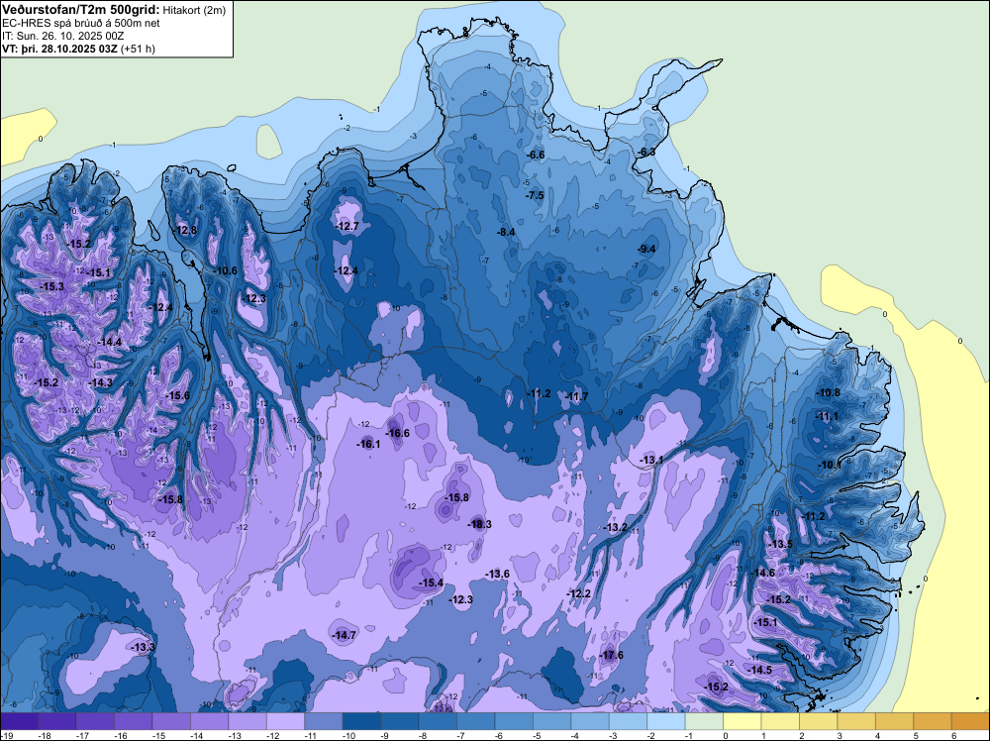Click the -6.6 temperature value
The height and width of the screenshot is (741, 990).
[x=536, y=155]
